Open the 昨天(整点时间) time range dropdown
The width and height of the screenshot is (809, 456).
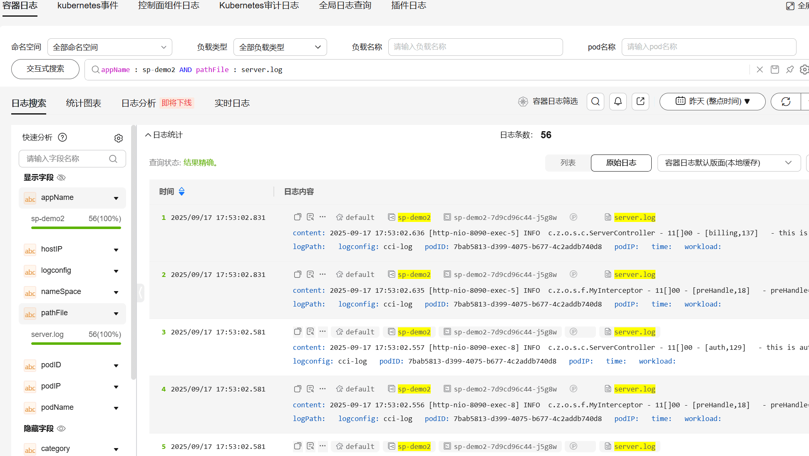click(x=712, y=101)
